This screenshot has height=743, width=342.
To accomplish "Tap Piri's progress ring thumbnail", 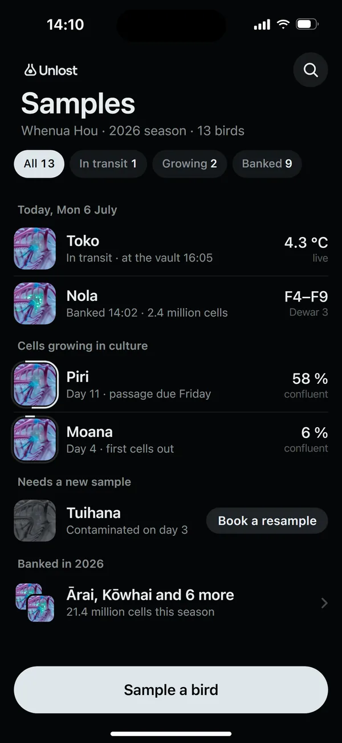I will coord(35,385).
